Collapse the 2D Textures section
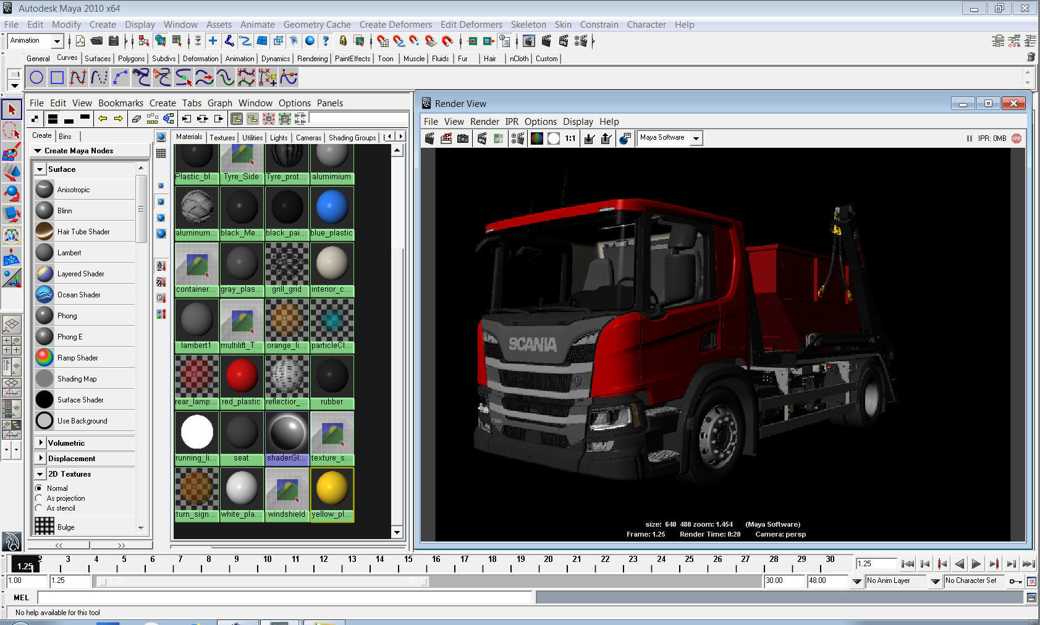 click(40, 474)
